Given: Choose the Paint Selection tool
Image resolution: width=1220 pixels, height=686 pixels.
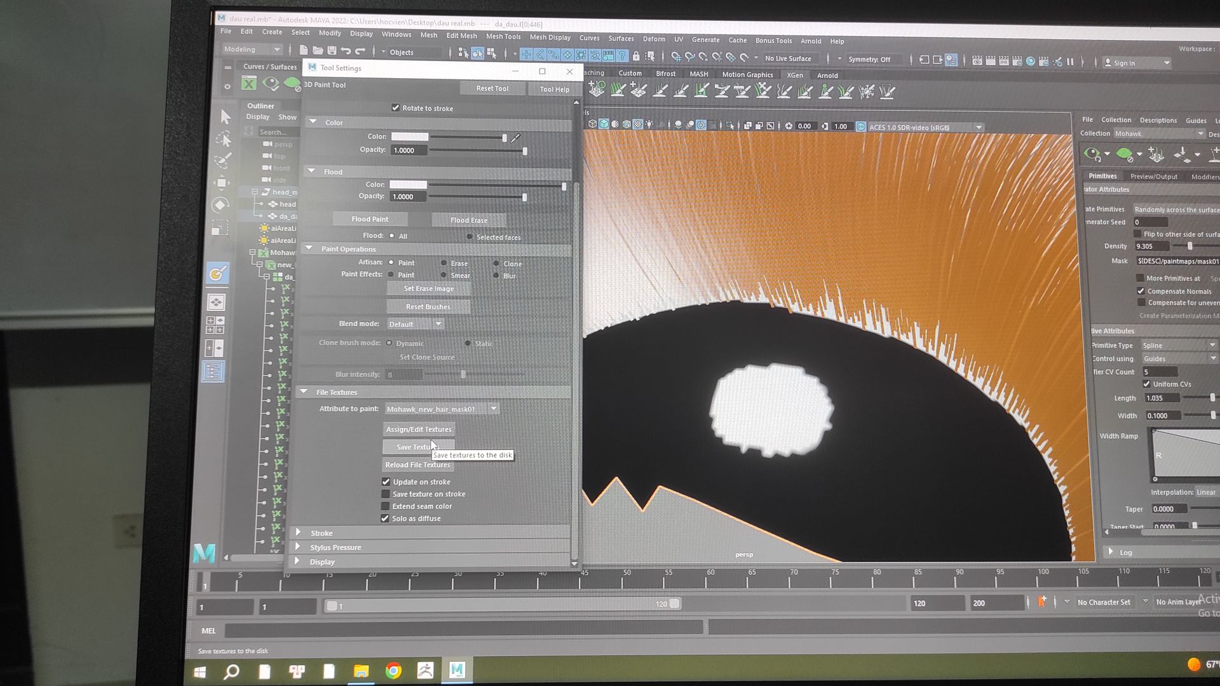Looking at the screenshot, I should [x=222, y=161].
